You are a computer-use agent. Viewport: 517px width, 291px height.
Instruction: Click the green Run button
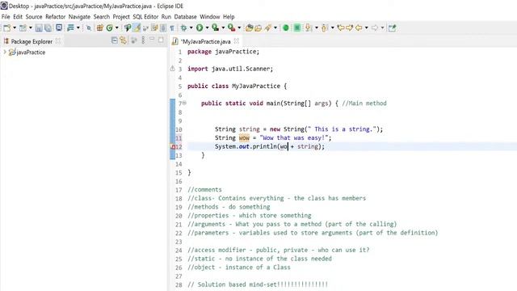tap(200, 28)
